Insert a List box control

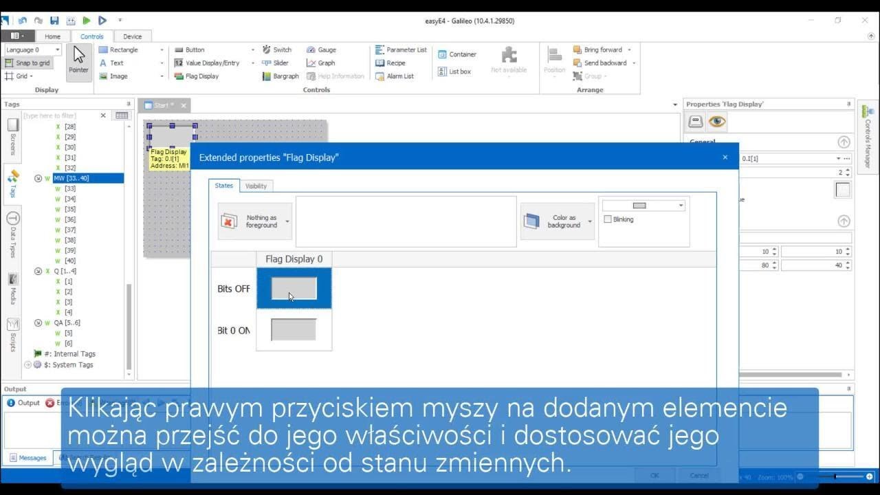click(454, 71)
